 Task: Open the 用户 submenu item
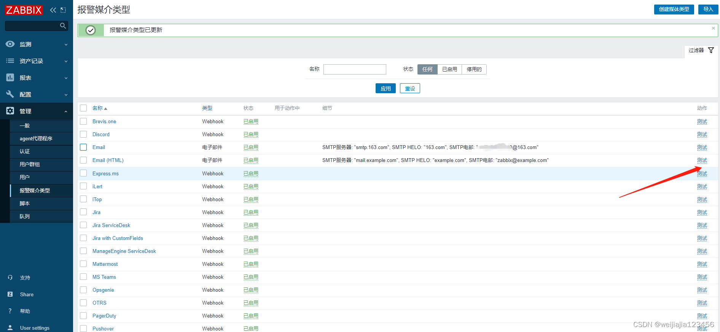(x=41, y=177)
